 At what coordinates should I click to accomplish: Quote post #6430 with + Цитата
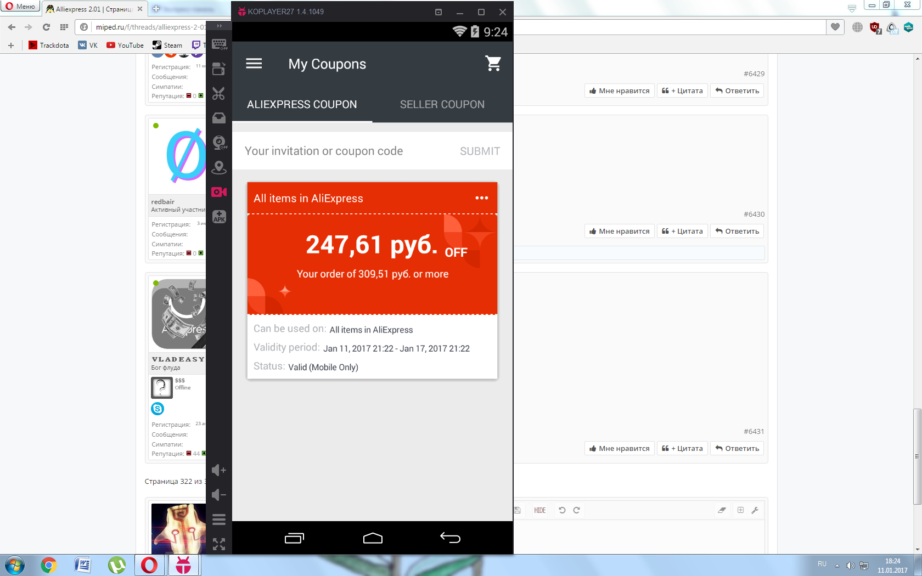coord(682,231)
